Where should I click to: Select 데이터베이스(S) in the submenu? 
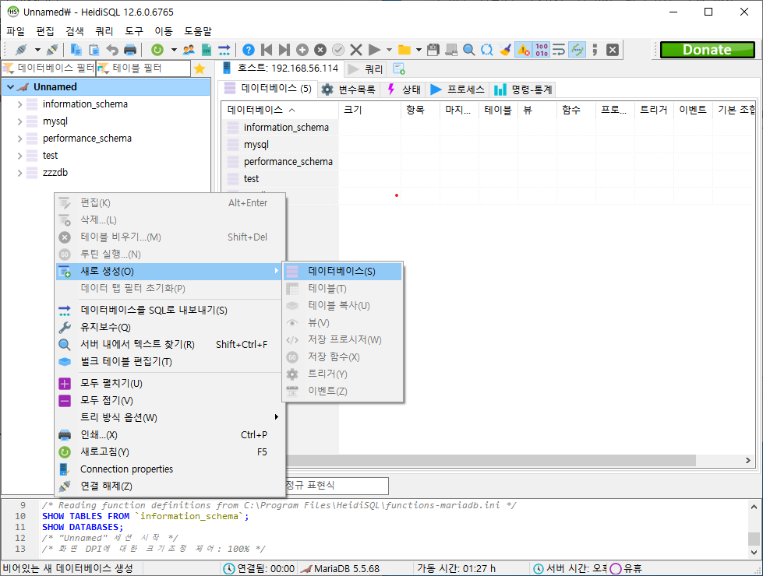(343, 271)
